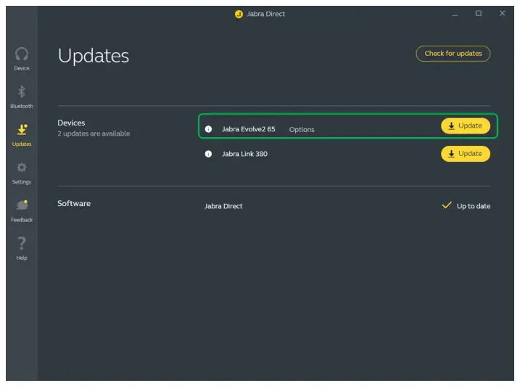
Task: Click the '2 updates are available' text
Action: tap(94, 133)
